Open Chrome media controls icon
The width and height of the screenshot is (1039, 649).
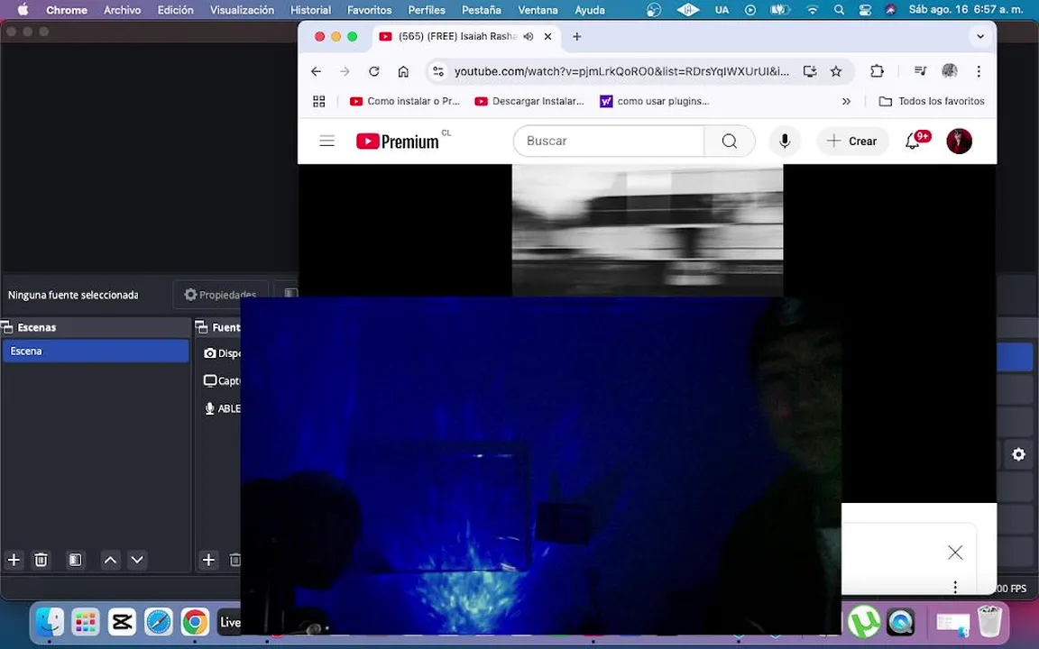[x=920, y=71]
